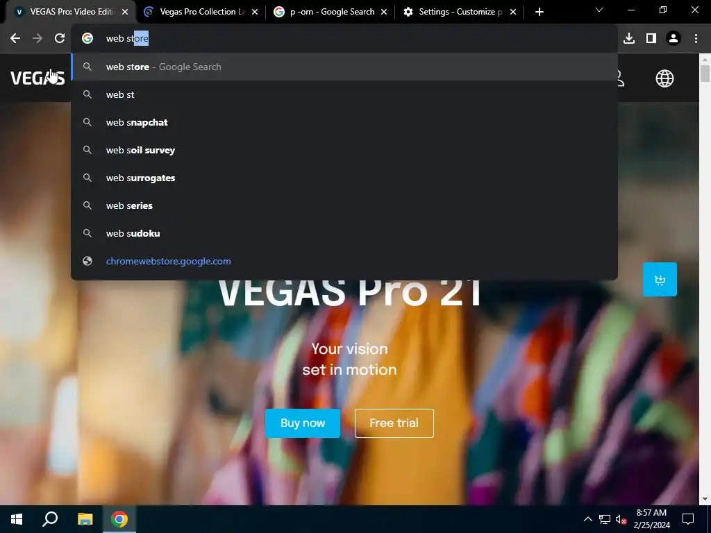
Task: Click address bar containing 'web store'
Action: coord(344,39)
